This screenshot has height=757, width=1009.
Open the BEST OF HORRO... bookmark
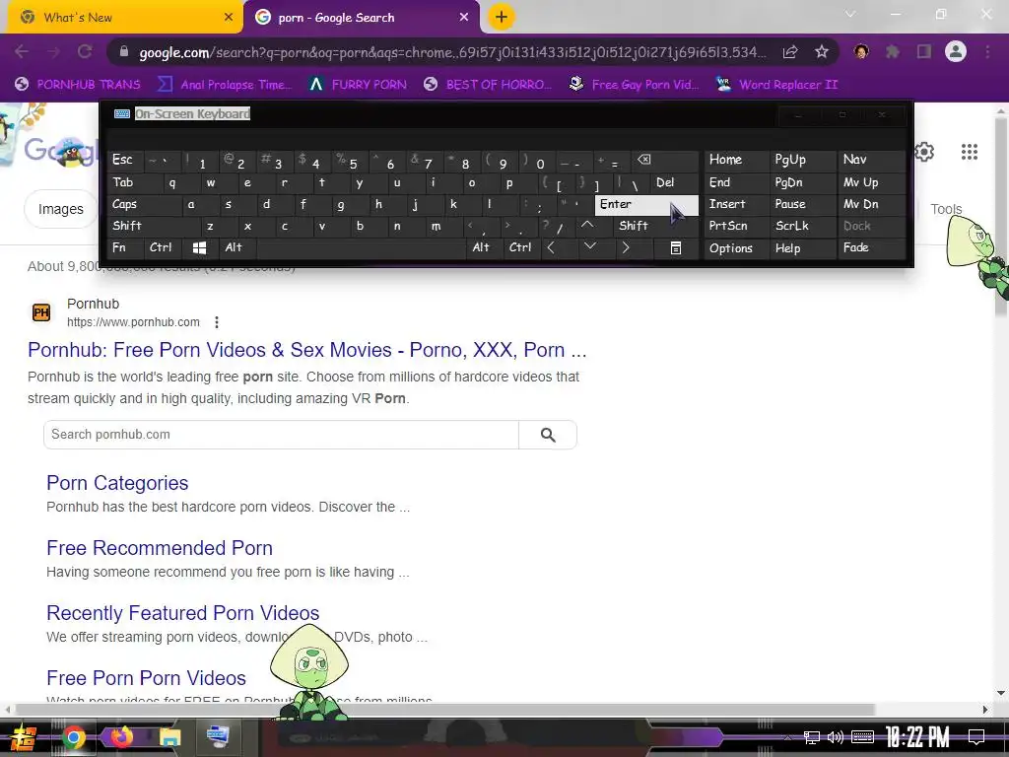click(488, 85)
